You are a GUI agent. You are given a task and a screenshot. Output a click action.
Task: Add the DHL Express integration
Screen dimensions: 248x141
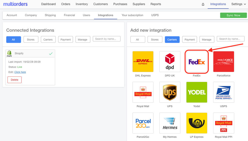tap(143, 61)
